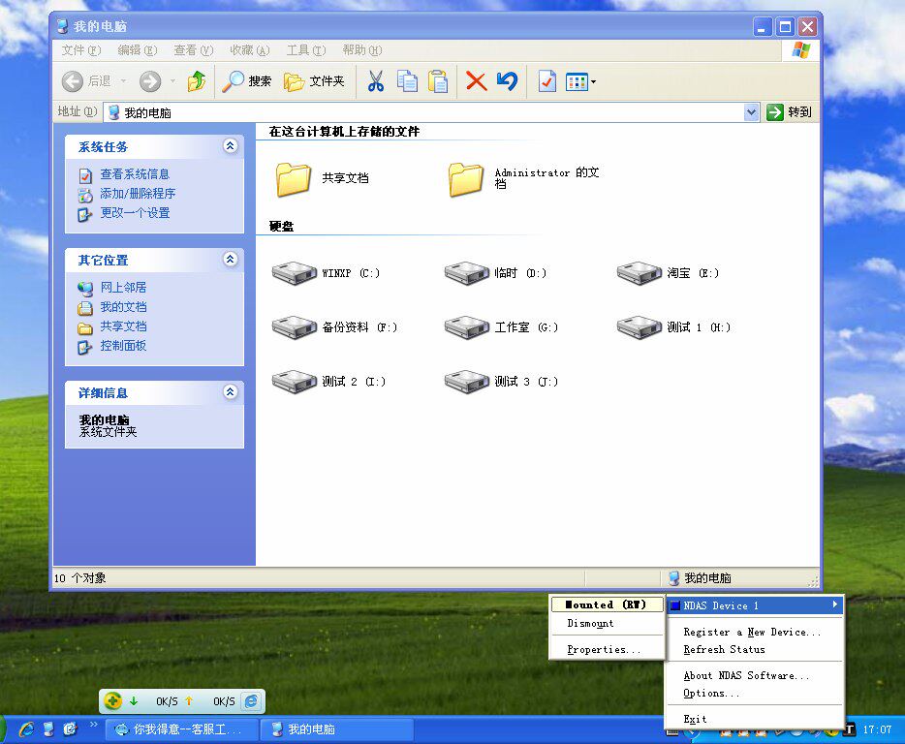Switch to 你我得意--客服工 taskbar window
This screenshot has width=905, height=744.
point(182,729)
